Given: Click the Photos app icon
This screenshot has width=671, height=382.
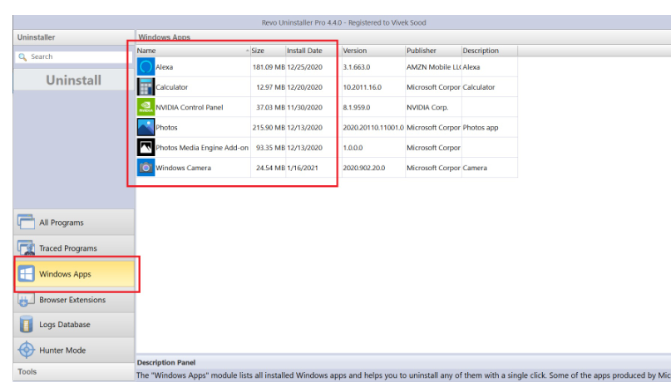Looking at the screenshot, I should 146,127.
